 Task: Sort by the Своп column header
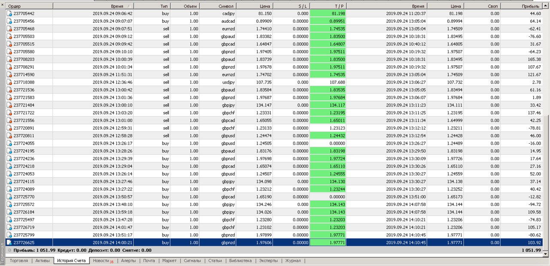[x=483, y=6]
